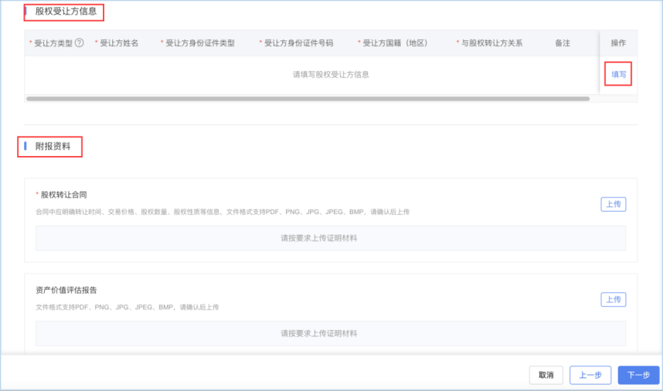Click the hint text starting 合同中应明确转让时间

pos(223,212)
